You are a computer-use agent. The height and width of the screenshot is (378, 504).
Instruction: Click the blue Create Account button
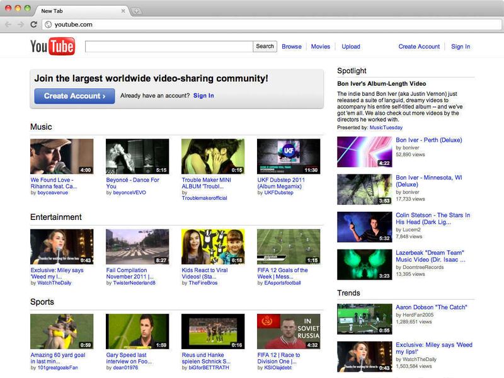[x=74, y=96]
